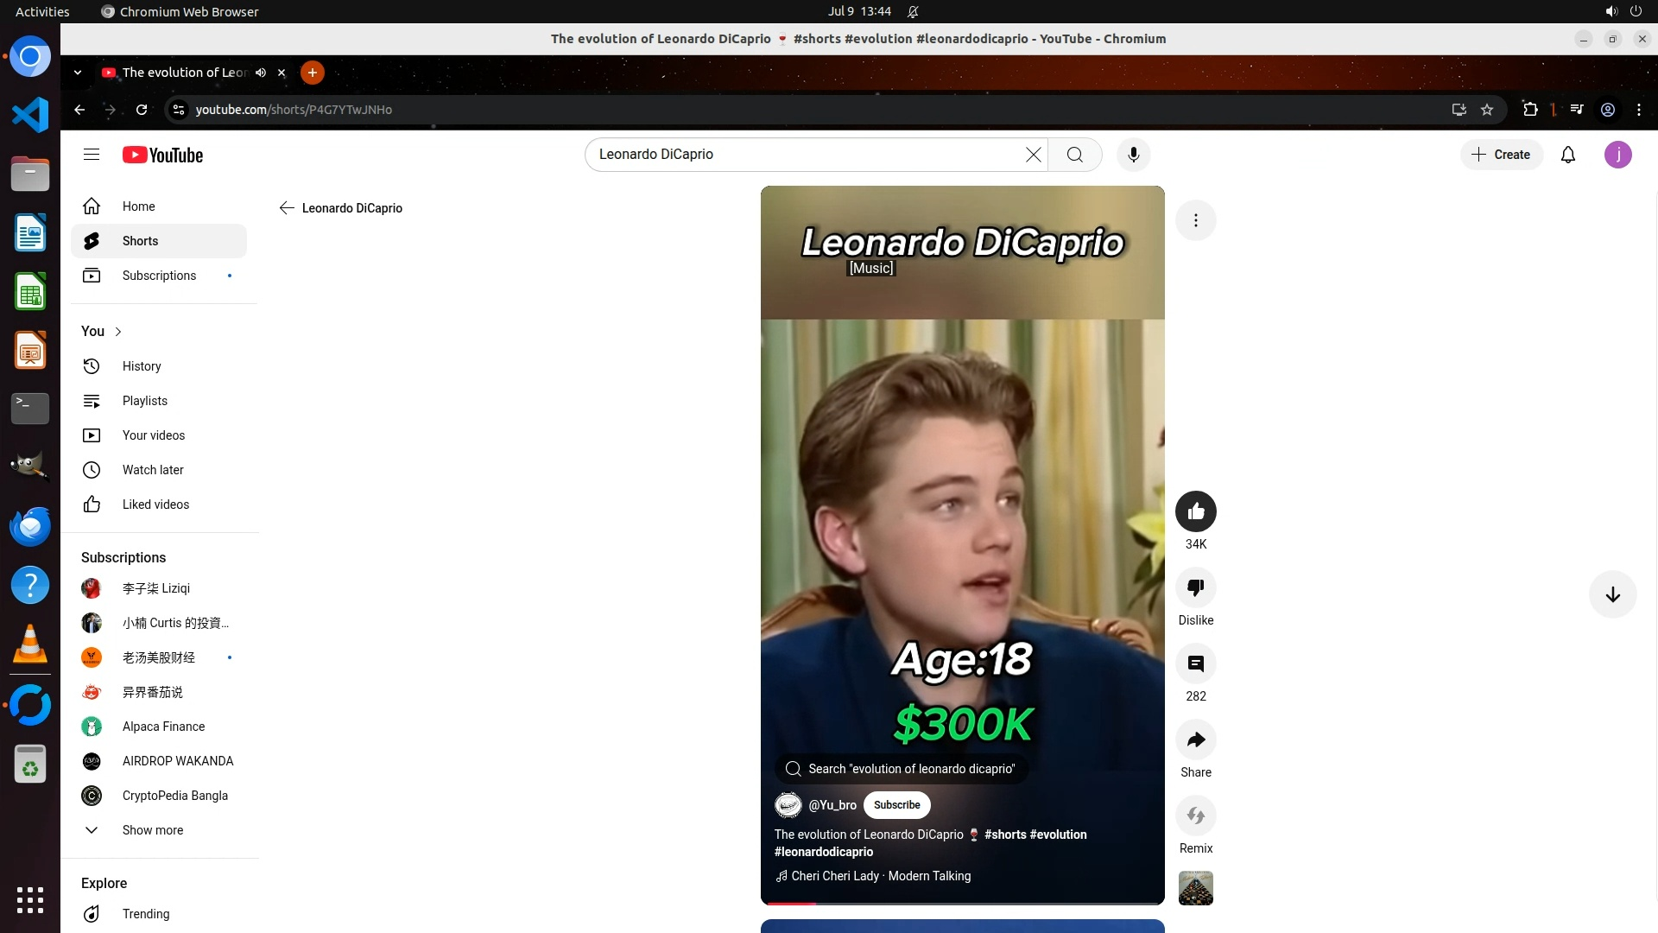Dislike this short video
Viewport: 1658px width, 933px height.
[1195, 587]
